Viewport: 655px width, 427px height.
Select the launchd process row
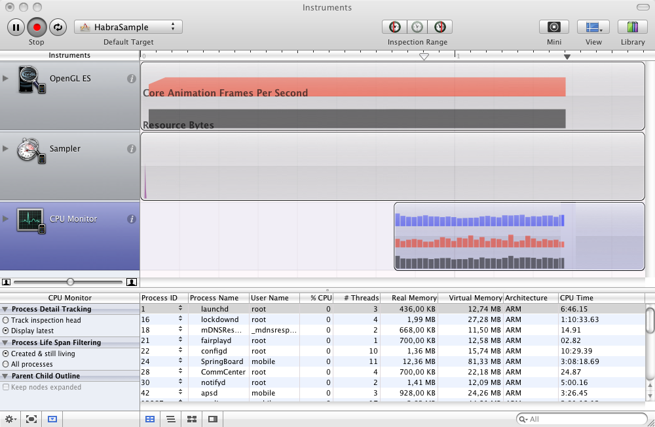coord(392,309)
